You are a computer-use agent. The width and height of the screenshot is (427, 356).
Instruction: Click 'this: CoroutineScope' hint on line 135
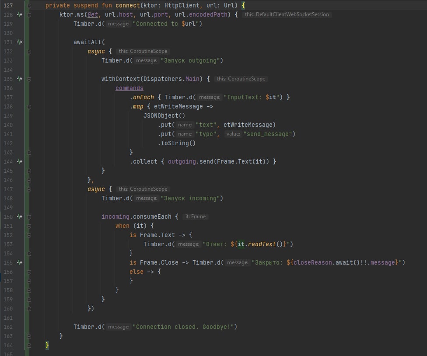click(x=241, y=79)
